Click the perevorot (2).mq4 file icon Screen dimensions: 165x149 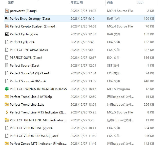pos(7,11)
